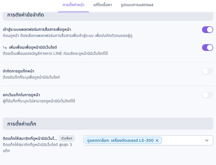Click the sub-item arrow icon beside เพิ่มเพื่อน
The image size is (216, 165).
pos(5,48)
